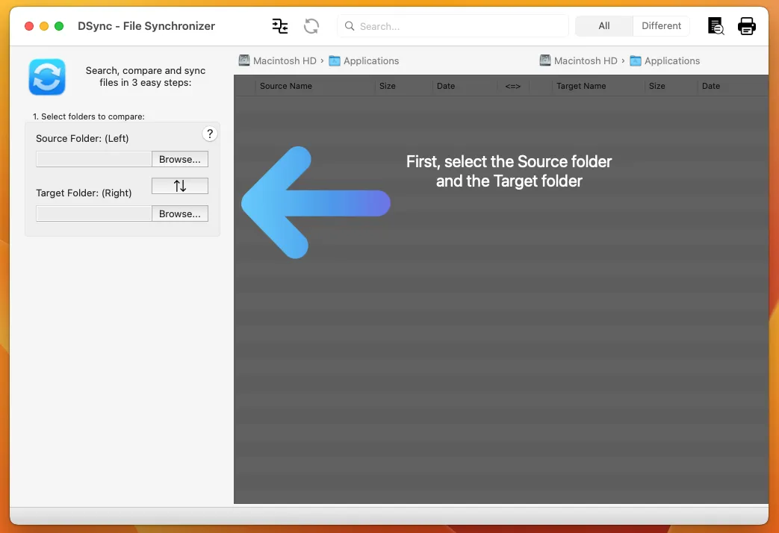Click the refresh sync icon in toolbar
The width and height of the screenshot is (779, 533).
pos(311,26)
